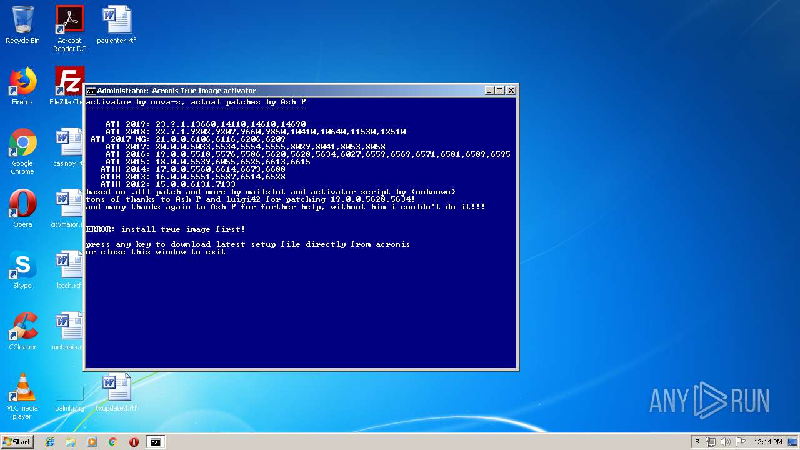The width and height of the screenshot is (800, 450).
Task: Open Windows Explorer from the taskbar
Action: [71, 442]
